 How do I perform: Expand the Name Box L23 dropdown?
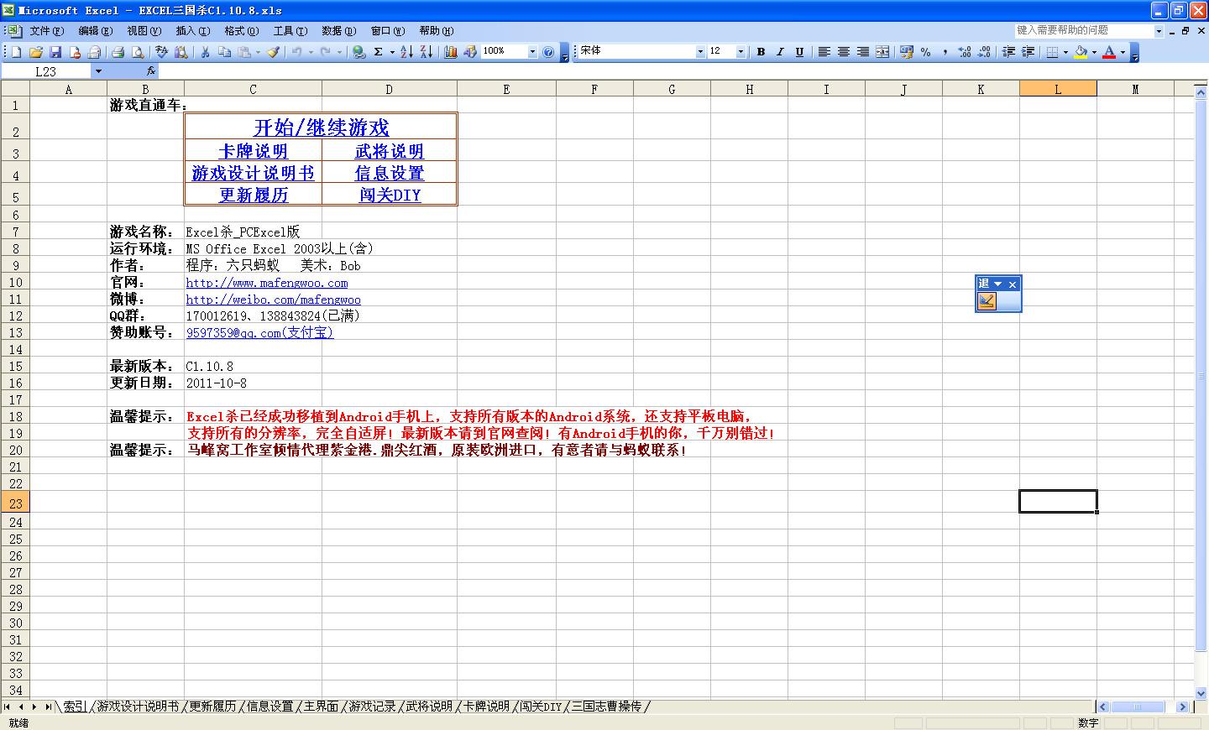click(x=98, y=71)
